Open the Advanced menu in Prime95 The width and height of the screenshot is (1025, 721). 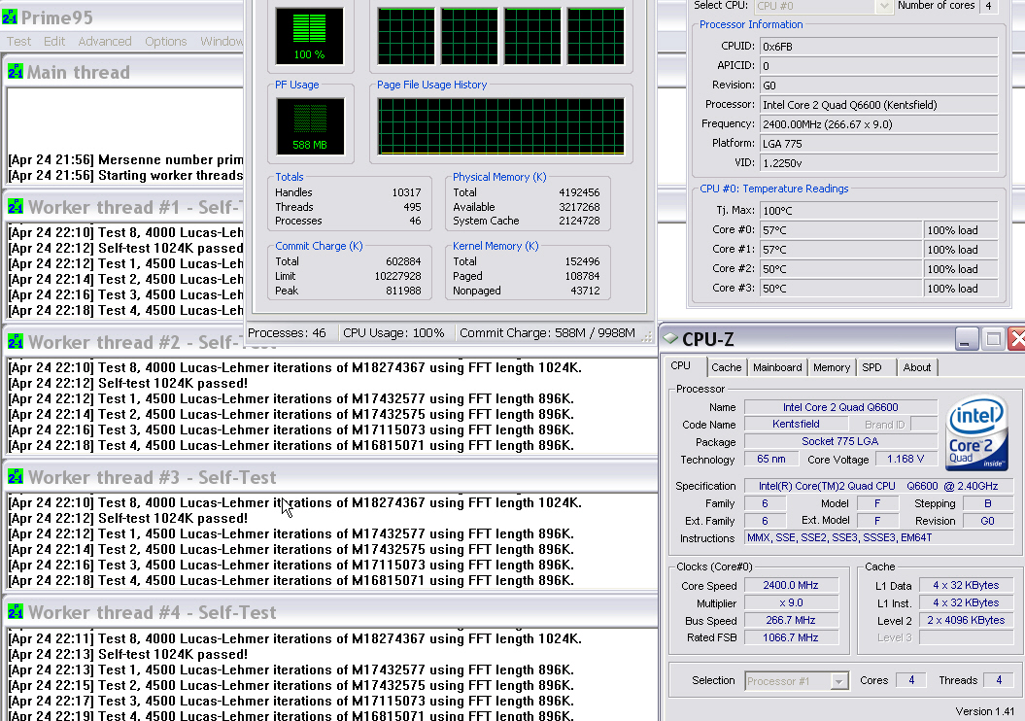pyautogui.click(x=105, y=41)
